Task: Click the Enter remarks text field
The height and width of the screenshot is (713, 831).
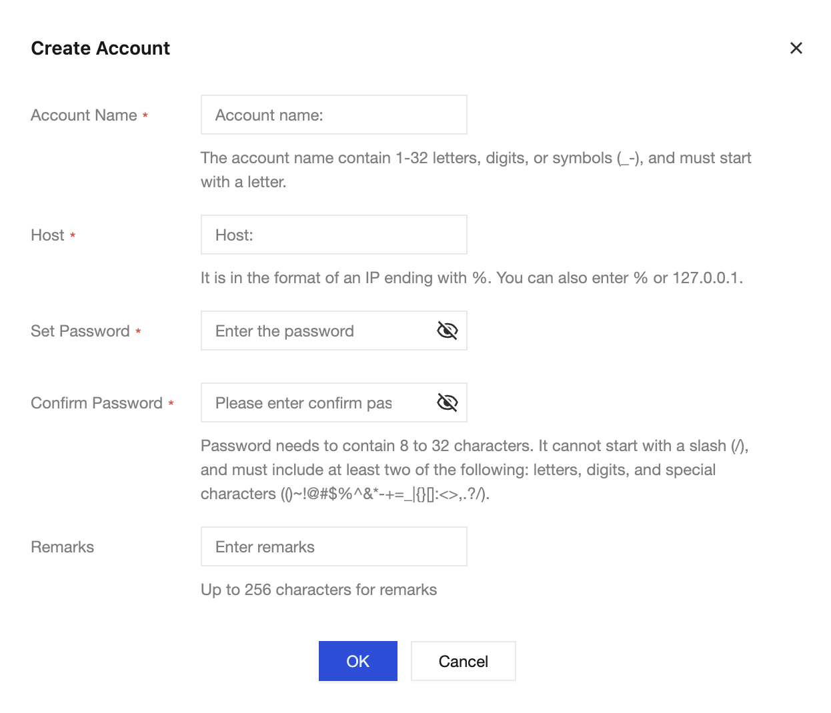Action: click(x=333, y=546)
